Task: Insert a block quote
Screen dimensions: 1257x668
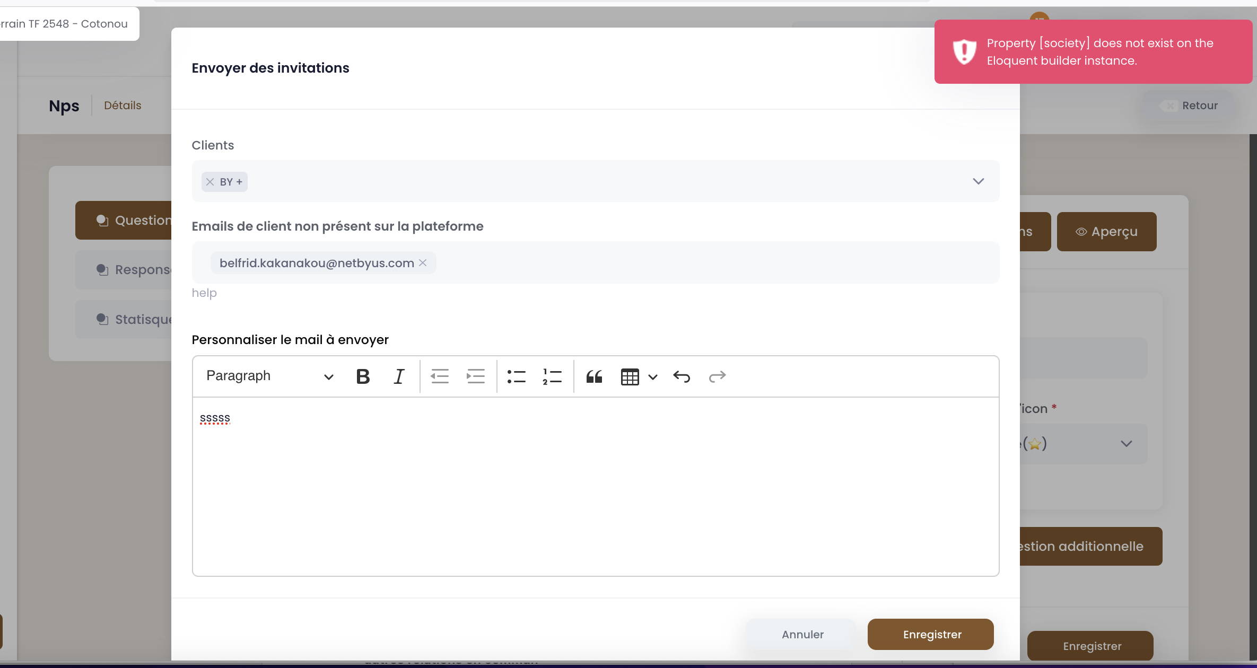Action: coord(594,376)
